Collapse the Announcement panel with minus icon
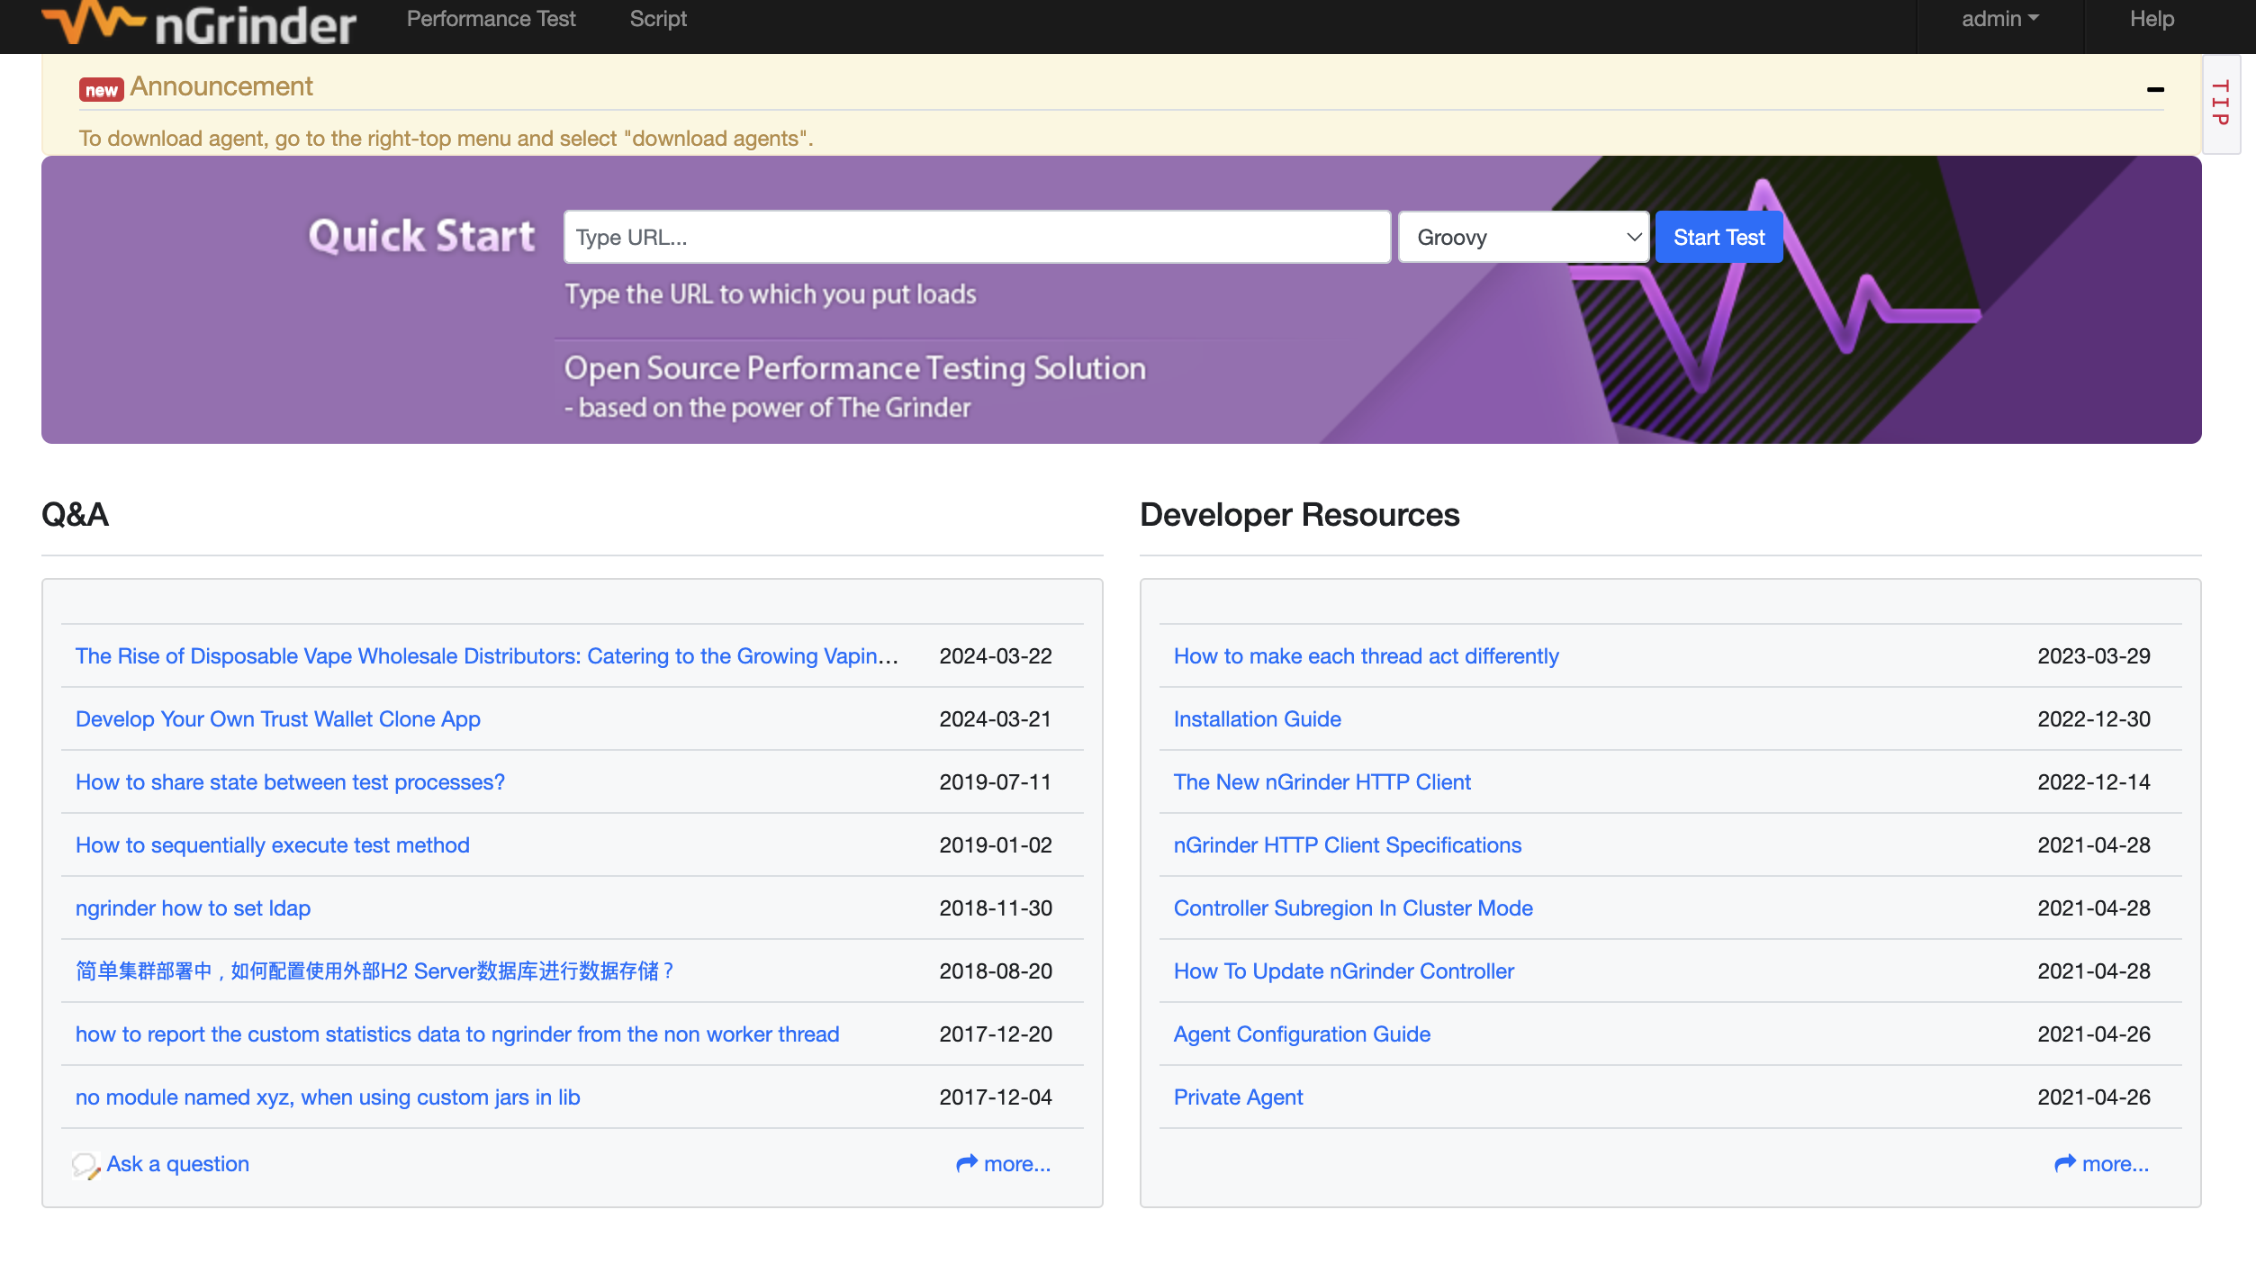The width and height of the screenshot is (2256, 1273). click(x=2155, y=89)
